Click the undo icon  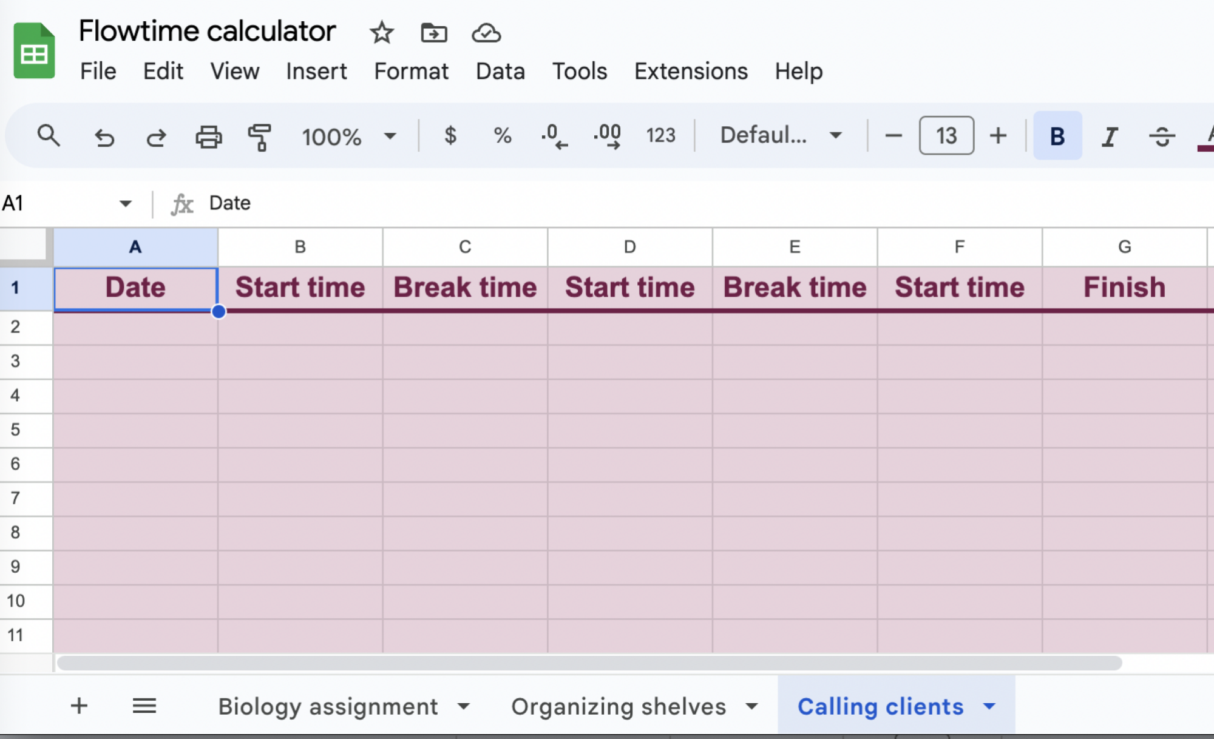pos(103,136)
